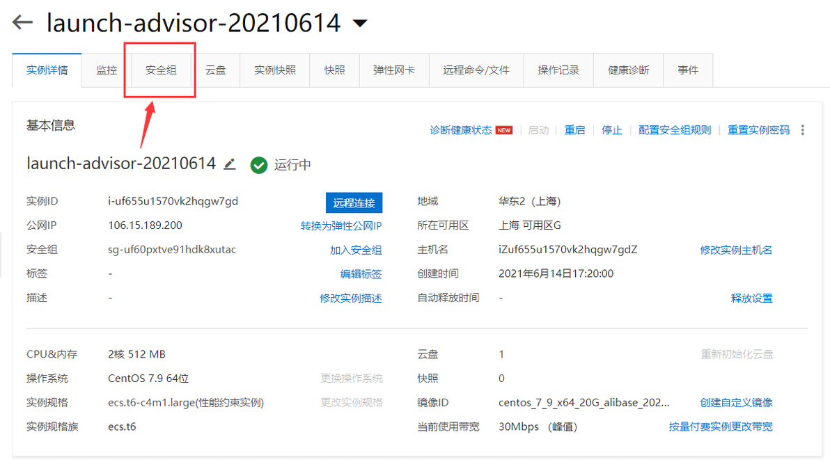This screenshot has width=830, height=462.
Task: Open the more actions vertical dots menu
Action: [802, 130]
